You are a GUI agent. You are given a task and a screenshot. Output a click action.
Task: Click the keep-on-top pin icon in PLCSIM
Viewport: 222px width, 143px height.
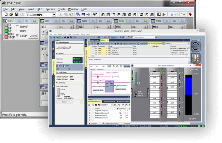(88, 14)
